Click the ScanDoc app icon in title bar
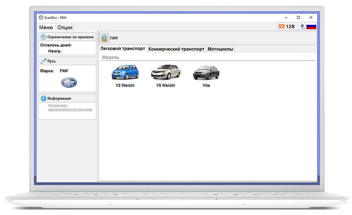352x215 pixels. coord(41,18)
